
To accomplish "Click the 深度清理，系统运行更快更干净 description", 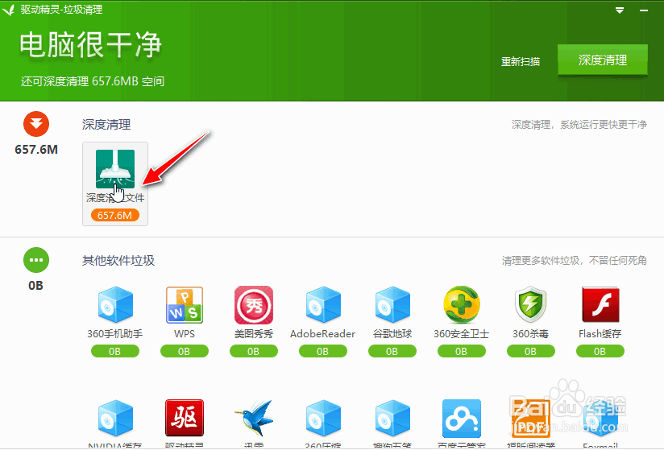I will pos(579,124).
